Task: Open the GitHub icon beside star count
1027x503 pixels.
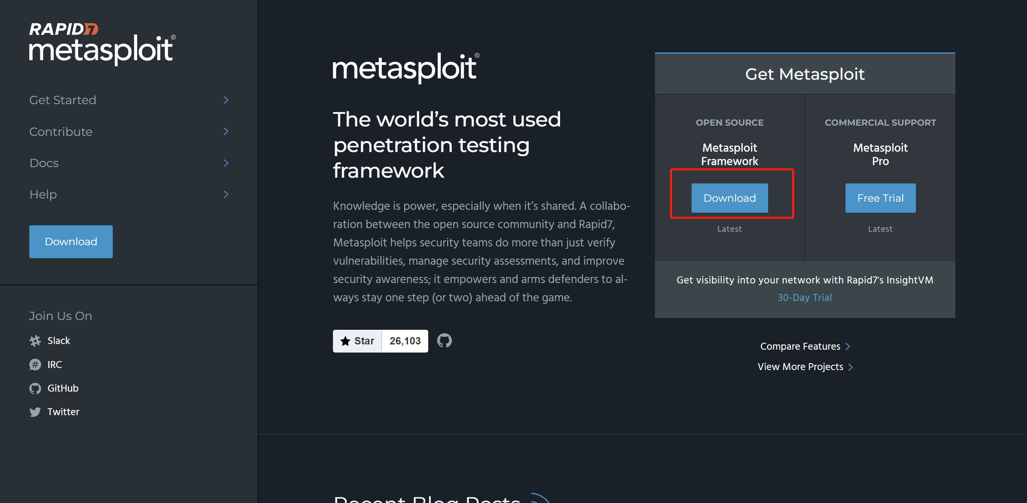Action: 444,341
